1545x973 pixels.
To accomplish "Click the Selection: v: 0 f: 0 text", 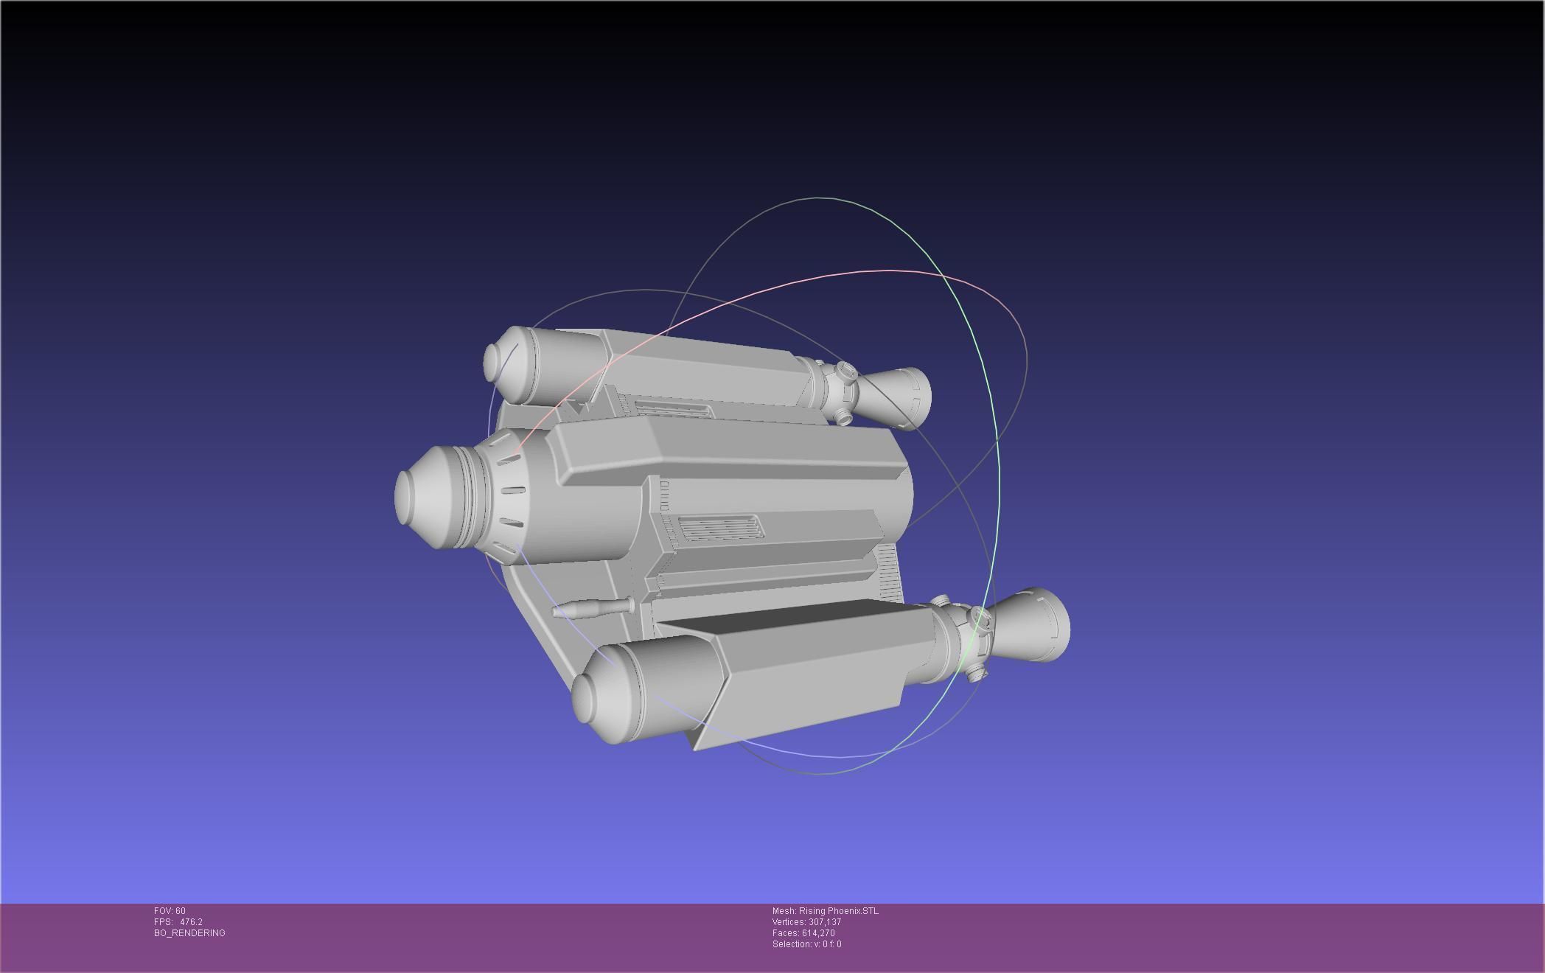I will (x=806, y=944).
